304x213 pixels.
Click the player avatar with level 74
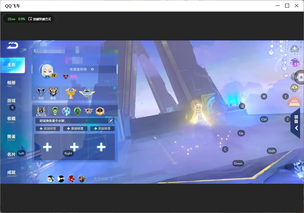(47, 71)
